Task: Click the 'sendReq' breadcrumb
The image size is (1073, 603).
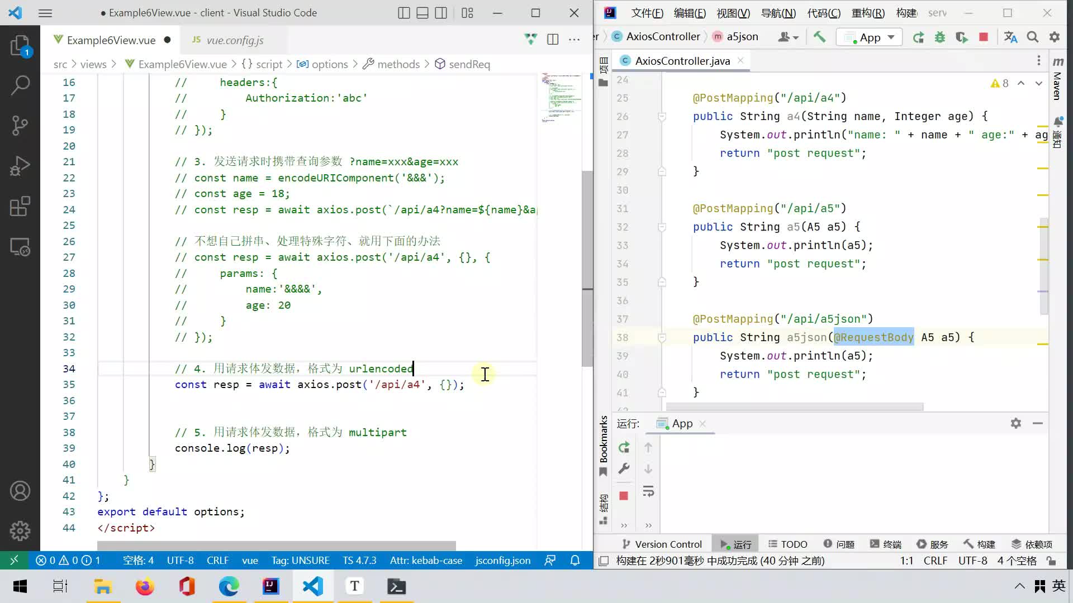Action: tap(469, 64)
